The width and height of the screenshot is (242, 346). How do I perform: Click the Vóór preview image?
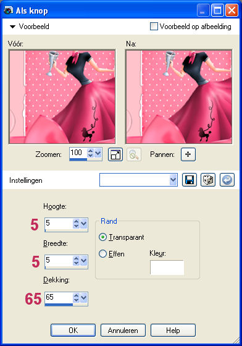(x=62, y=96)
